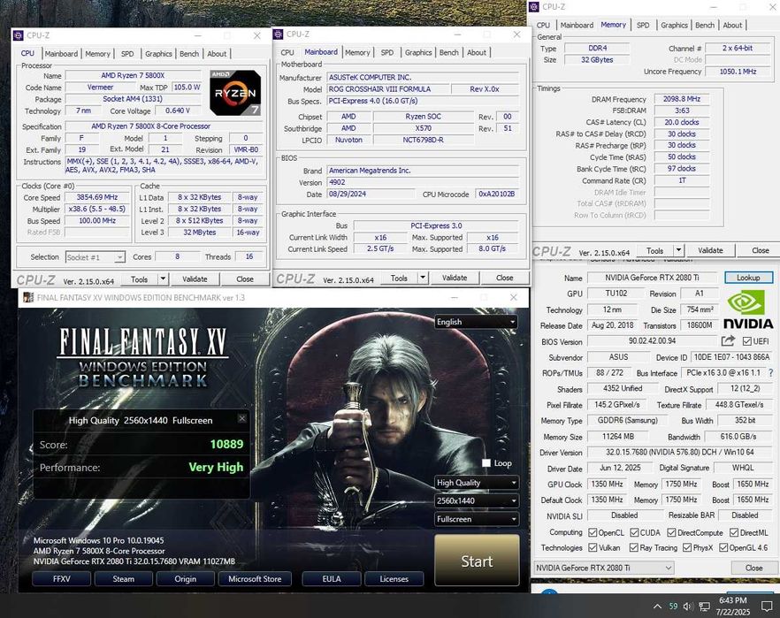Toggle the CUDA checkbox

[634, 532]
